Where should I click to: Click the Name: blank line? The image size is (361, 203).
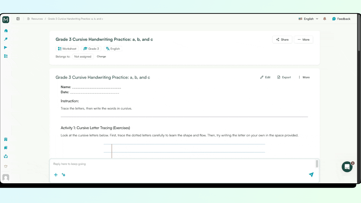[96, 87]
